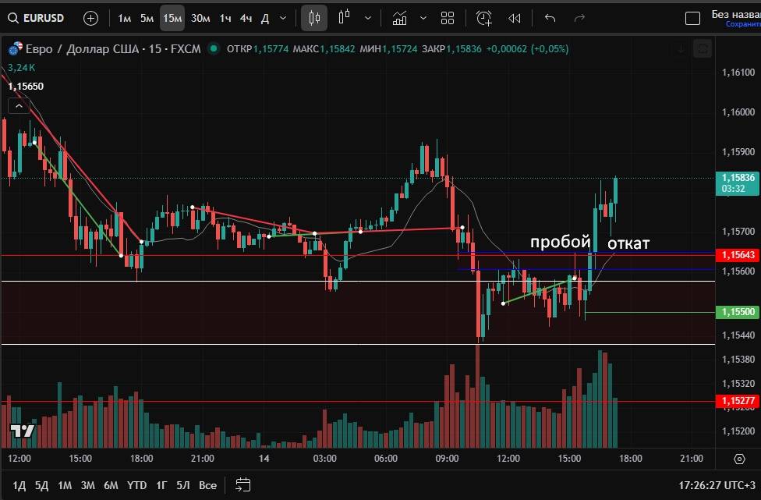
Task: Create an alert with the clock icon
Action: click(x=484, y=18)
